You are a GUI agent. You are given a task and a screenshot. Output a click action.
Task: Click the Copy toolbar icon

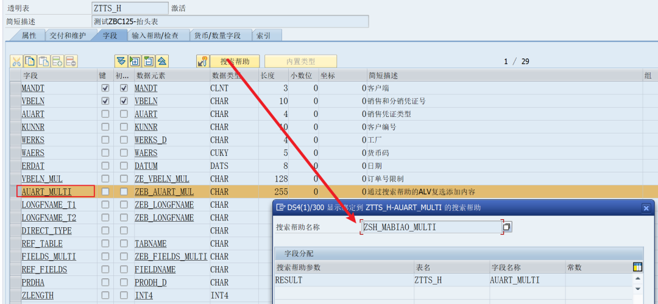30,62
